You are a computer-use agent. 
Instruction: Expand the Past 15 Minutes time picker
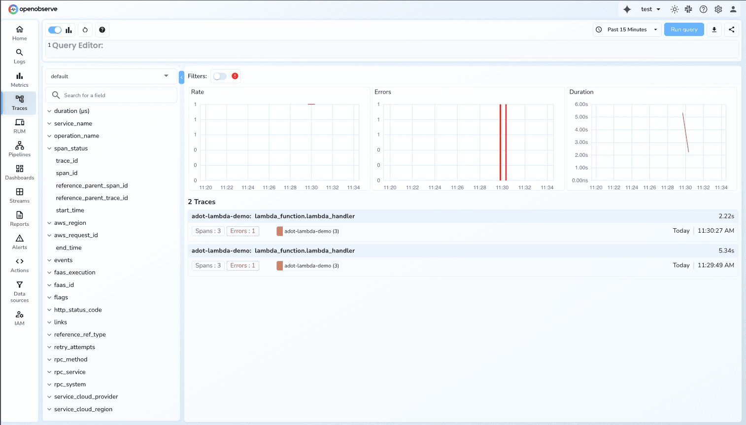tap(626, 29)
